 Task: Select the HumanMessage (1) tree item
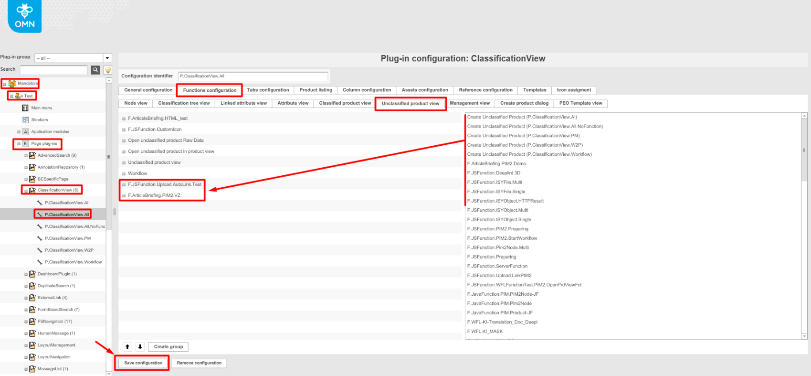pyautogui.click(x=56, y=333)
